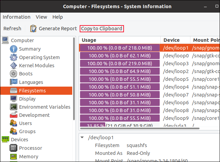Click the Environment Variables terminal icon
This screenshot has width=220, height=162.
tap(14, 107)
